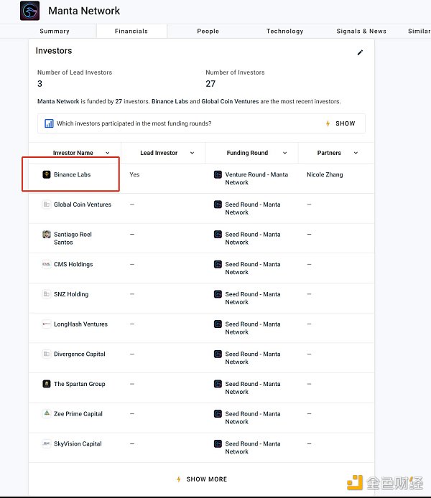
Task: Open the Partners column dropdown
Action: 356,153
